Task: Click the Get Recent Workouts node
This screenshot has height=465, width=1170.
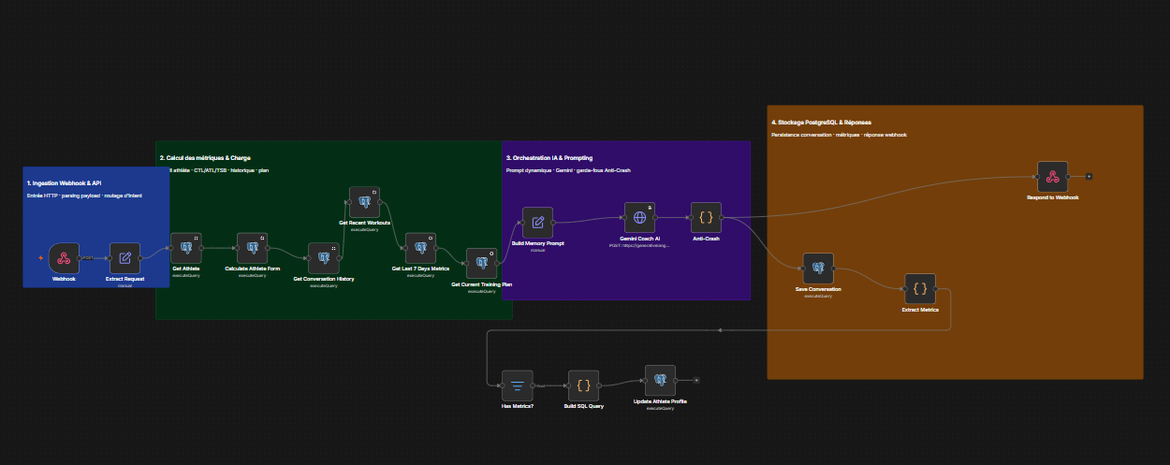Action: (x=364, y=201)
